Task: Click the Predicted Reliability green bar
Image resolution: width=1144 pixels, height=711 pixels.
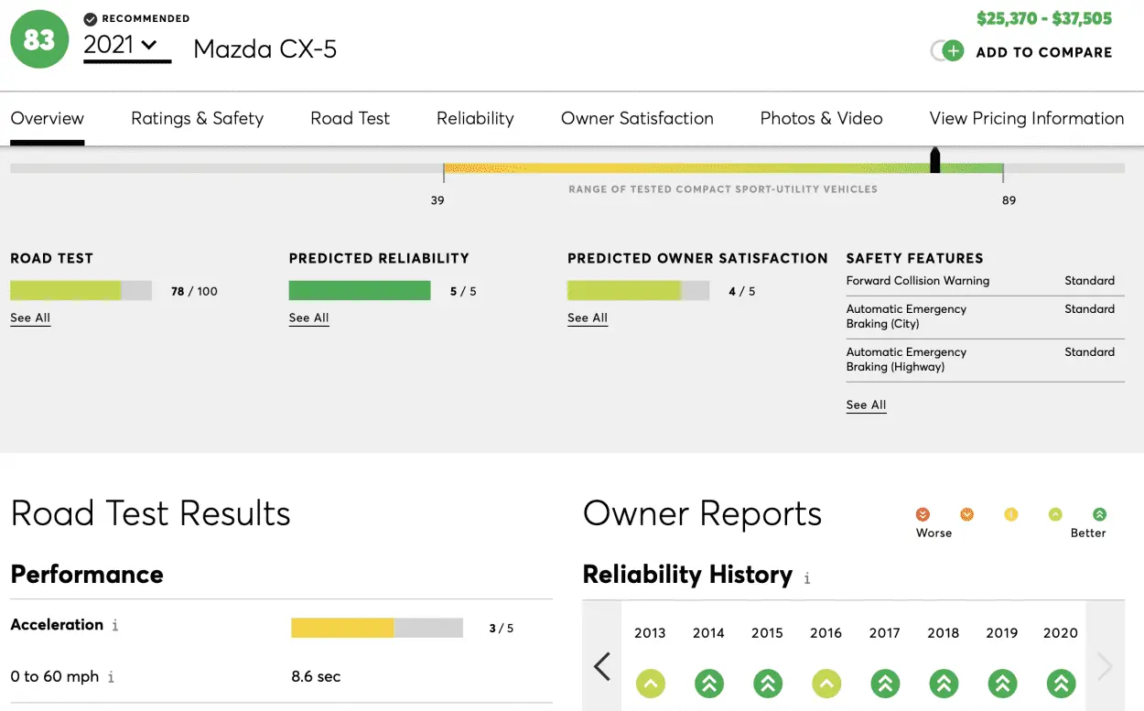Action: click(360, 291)
